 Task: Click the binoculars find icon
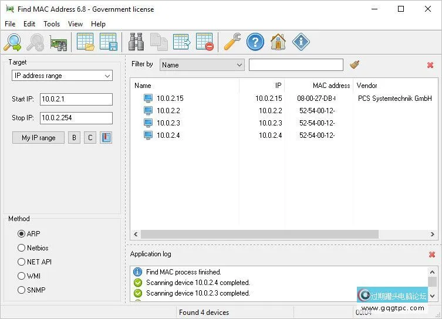[137, 42]
